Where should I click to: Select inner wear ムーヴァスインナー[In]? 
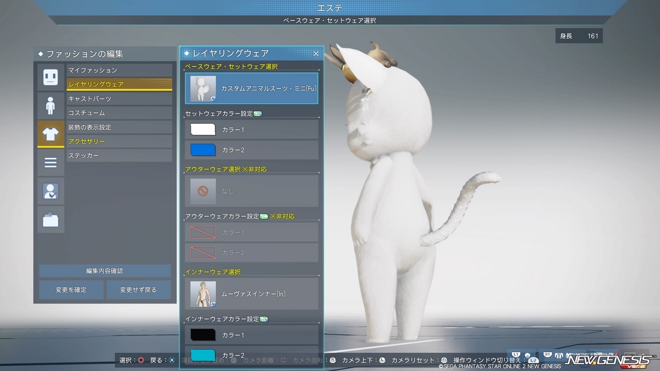coord(252,294)
